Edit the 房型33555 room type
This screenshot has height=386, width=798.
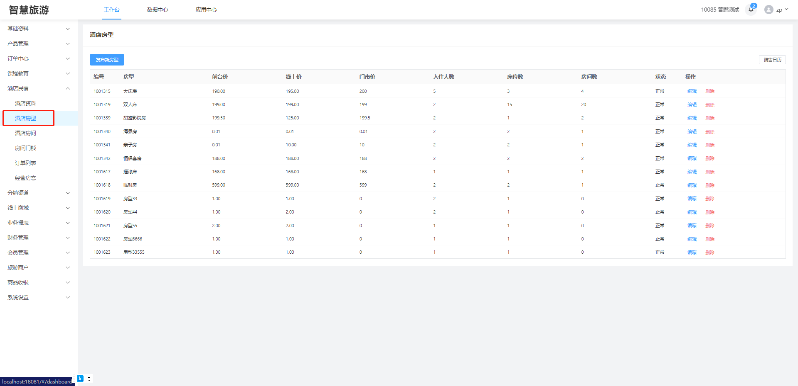[692, 252]
